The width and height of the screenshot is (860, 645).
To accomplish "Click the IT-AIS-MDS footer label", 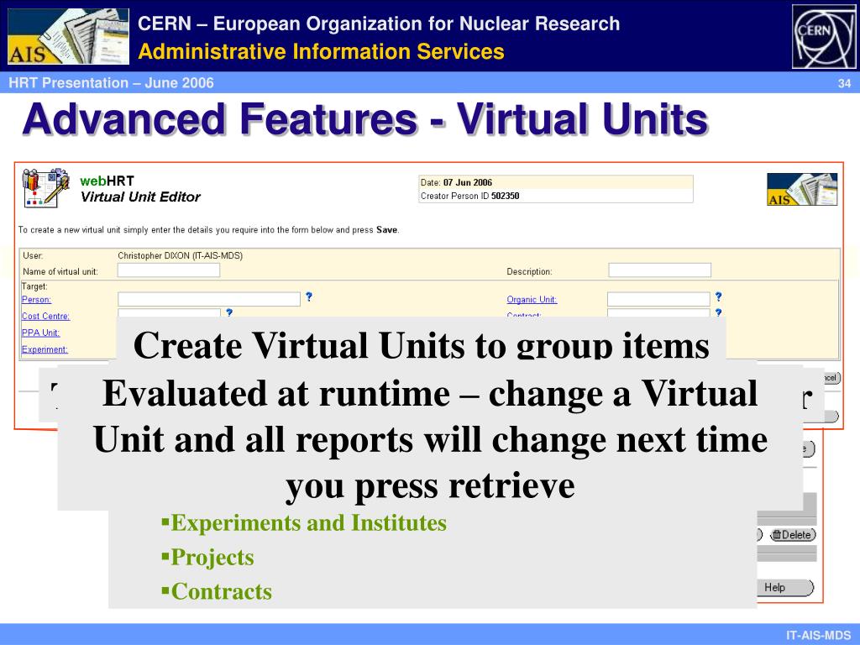I will coord(818,635).
